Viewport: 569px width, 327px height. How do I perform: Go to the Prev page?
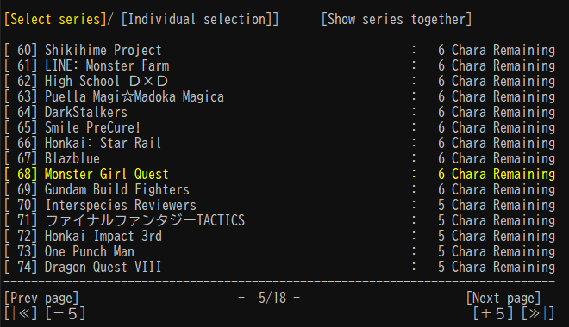[x=41, y=298]
